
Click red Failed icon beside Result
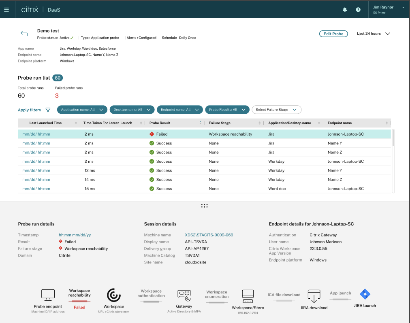[x=60, y=242]
